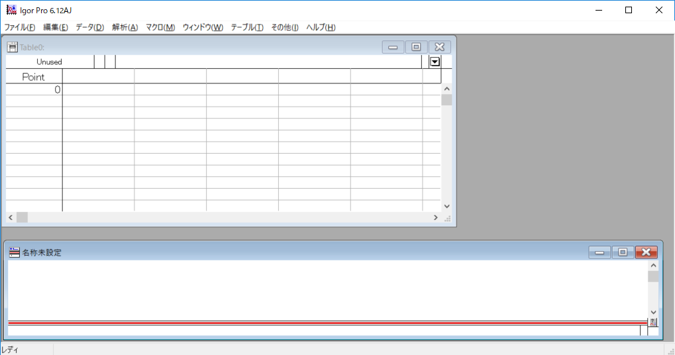The width and height of the screenshot is (675, 355).
Task: Open the テーブル(T) menu
Action: (x=246, y=27)
